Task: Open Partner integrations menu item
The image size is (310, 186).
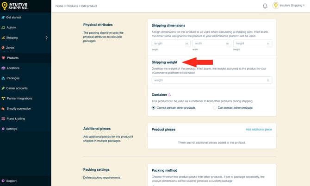Action: click(19, 98)
